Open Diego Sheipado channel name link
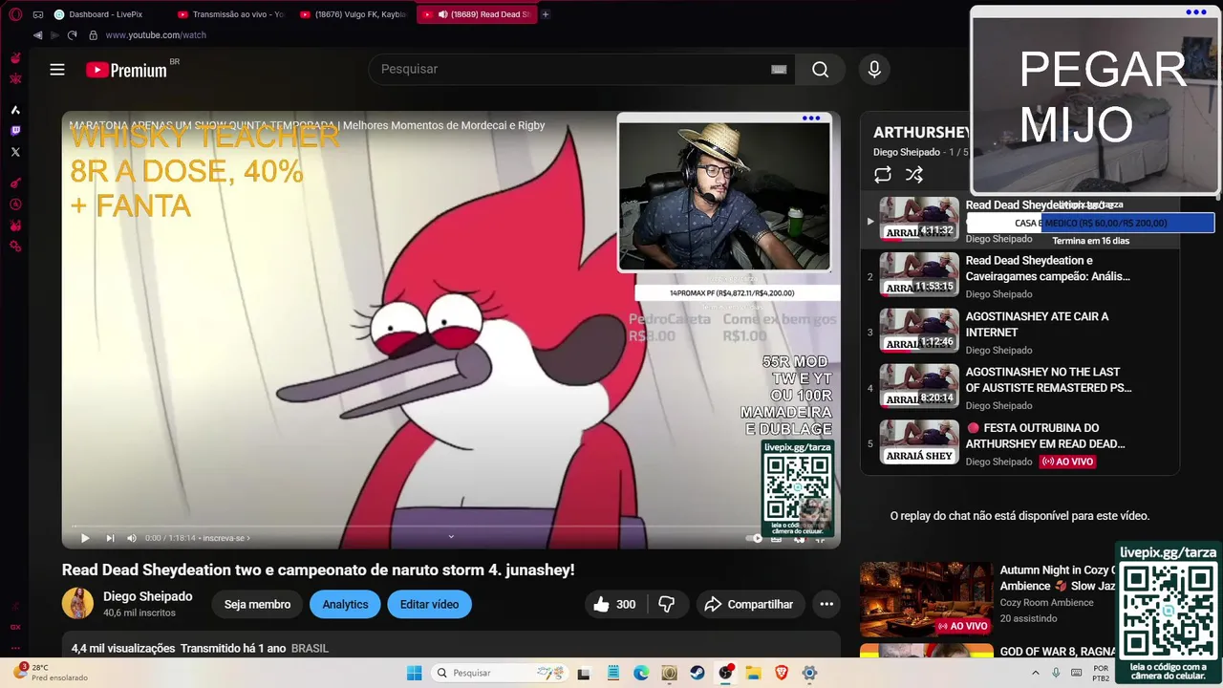The height and width of the screenshot is (688, 1223). (x=148, y=596)
